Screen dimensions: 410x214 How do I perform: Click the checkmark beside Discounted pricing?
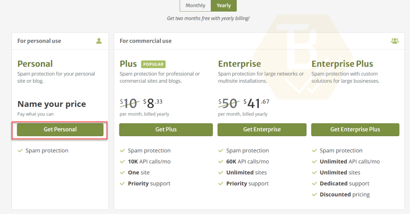click(314, 194)
